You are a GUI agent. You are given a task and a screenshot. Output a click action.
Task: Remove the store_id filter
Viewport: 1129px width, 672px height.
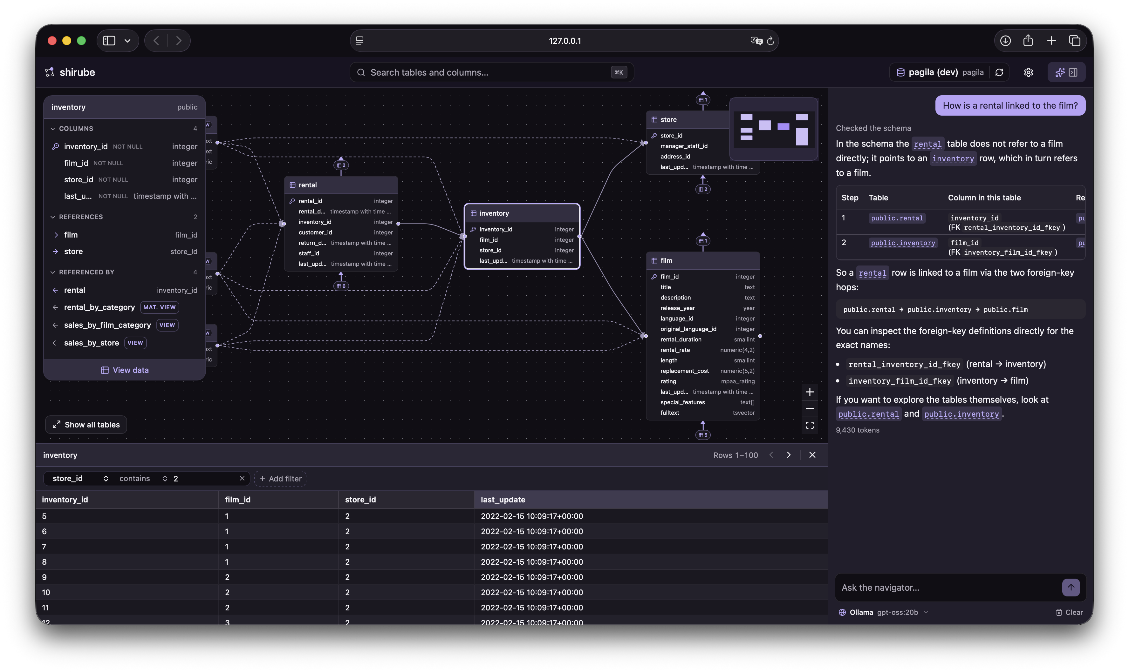(x=242, y=479)
